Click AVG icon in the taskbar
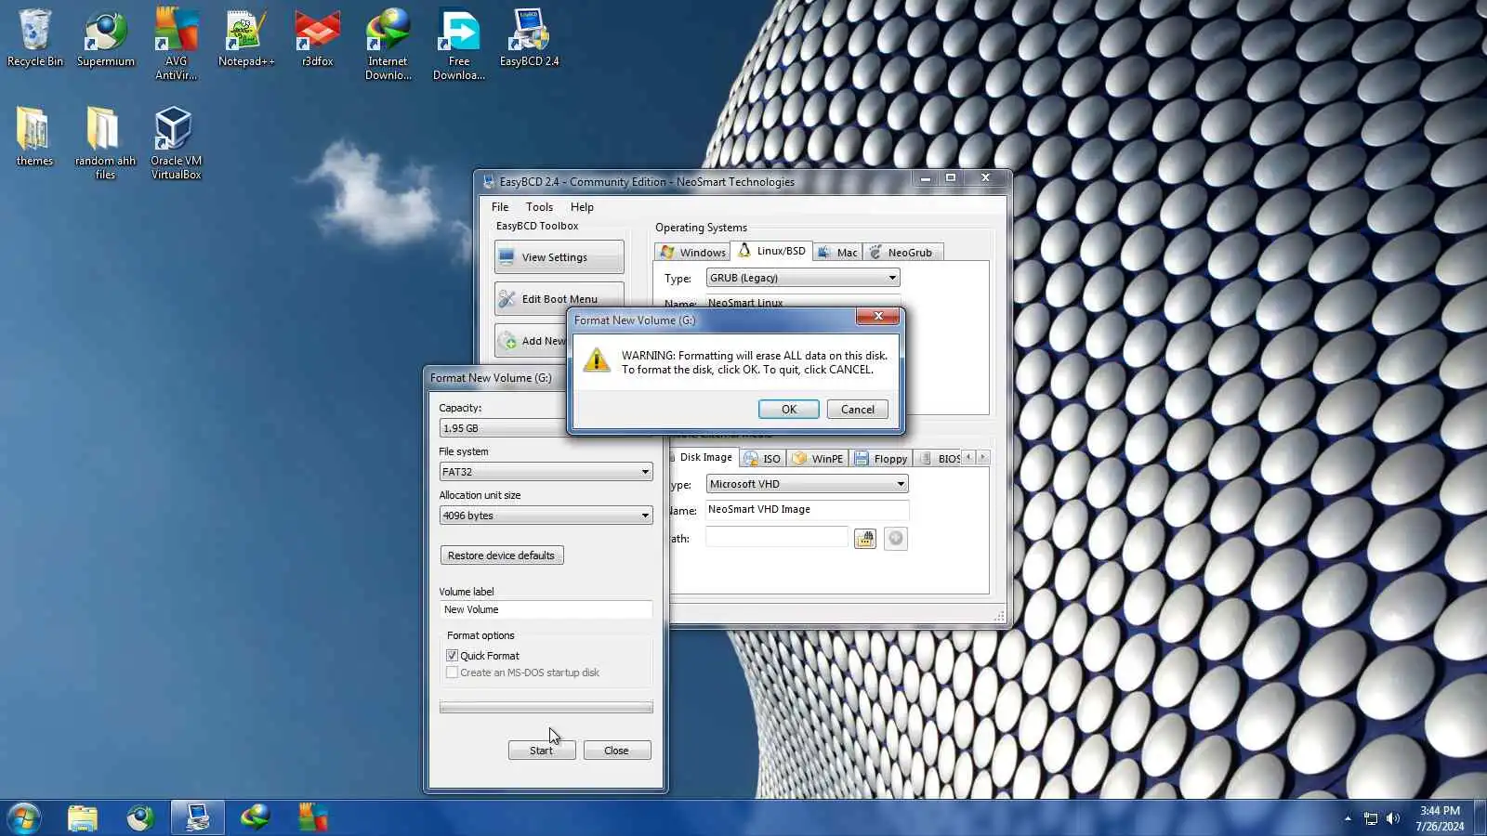 tap(312, 818)
